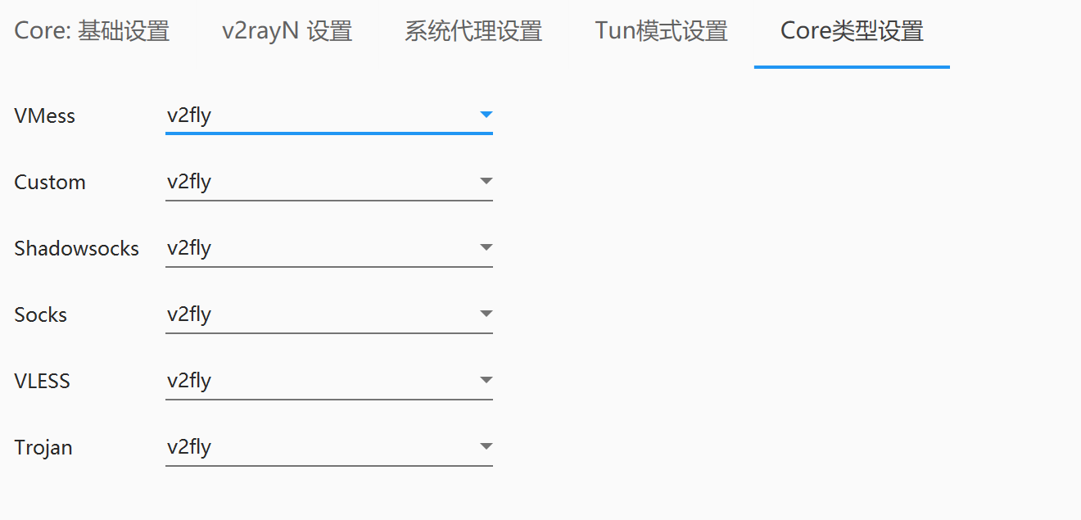The height and width of the screenshot is (520, 1081).
Task: Open the VMess core selector showing v2fly
Action: click(328, 115)
